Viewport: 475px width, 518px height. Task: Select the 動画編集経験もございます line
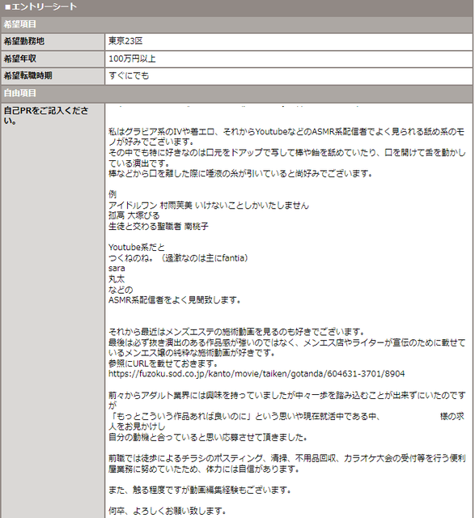(200, 490)
